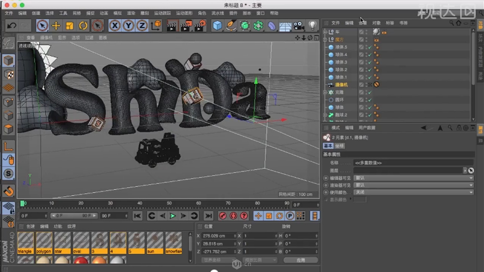The height and width of the screenshot is (272, 484).
Task: Click the camera active-view target icon for 摄像机
Action: click(x=370, y=85)
